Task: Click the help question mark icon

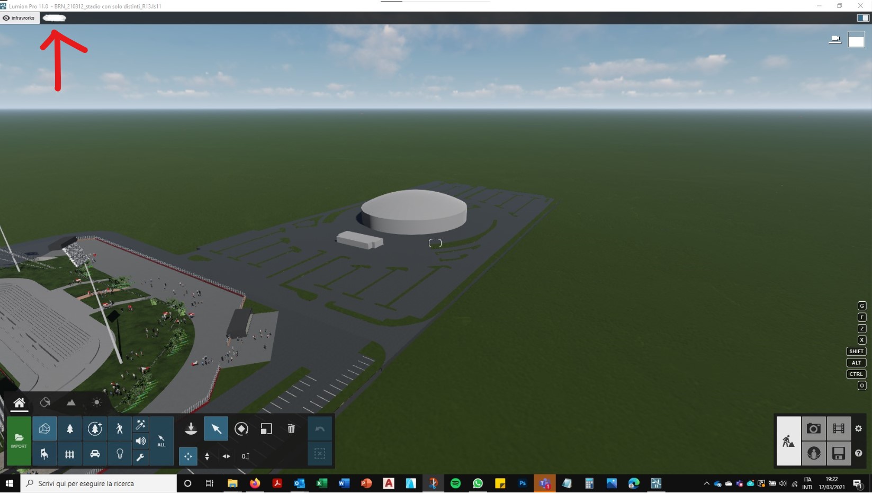Action: click(x=859, y=453)
